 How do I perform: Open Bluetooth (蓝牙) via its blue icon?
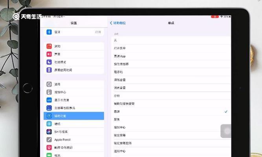(x=49, y=32)
